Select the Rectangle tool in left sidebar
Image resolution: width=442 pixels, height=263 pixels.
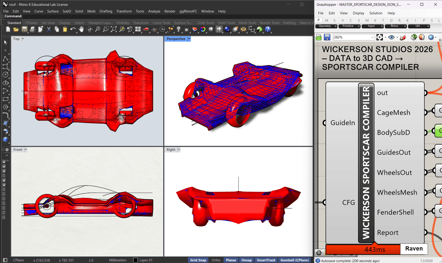tap(5, 99)
